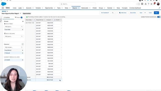The width and height of the screenshot is (161, 91).
Task: Click the pencil next to report name
Action: point(20,13)
